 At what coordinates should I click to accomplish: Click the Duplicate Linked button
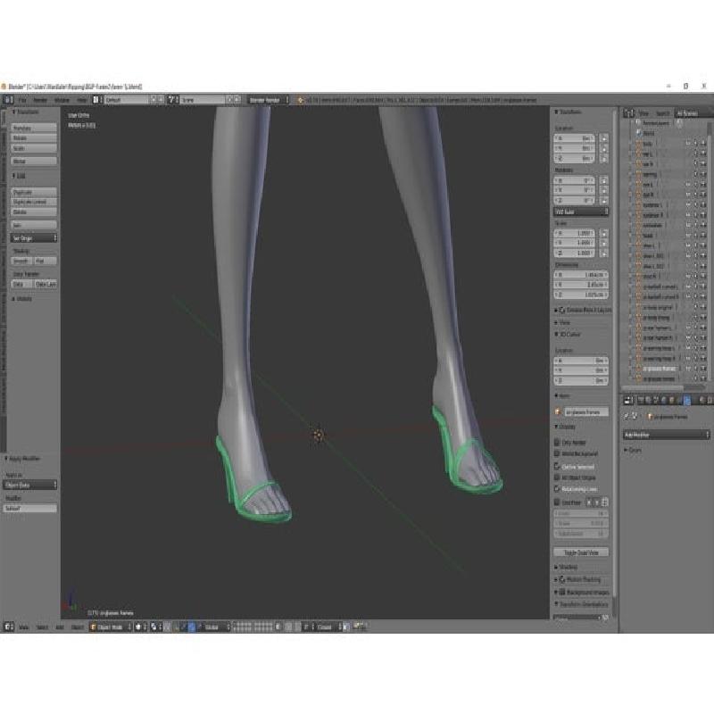coord(34,202)
